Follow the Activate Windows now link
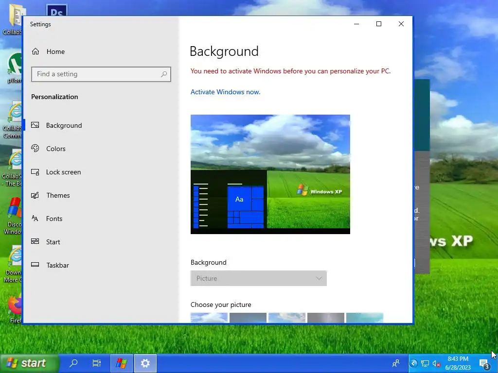This screenshot has width=498, height=373. [x=225, y=92]
